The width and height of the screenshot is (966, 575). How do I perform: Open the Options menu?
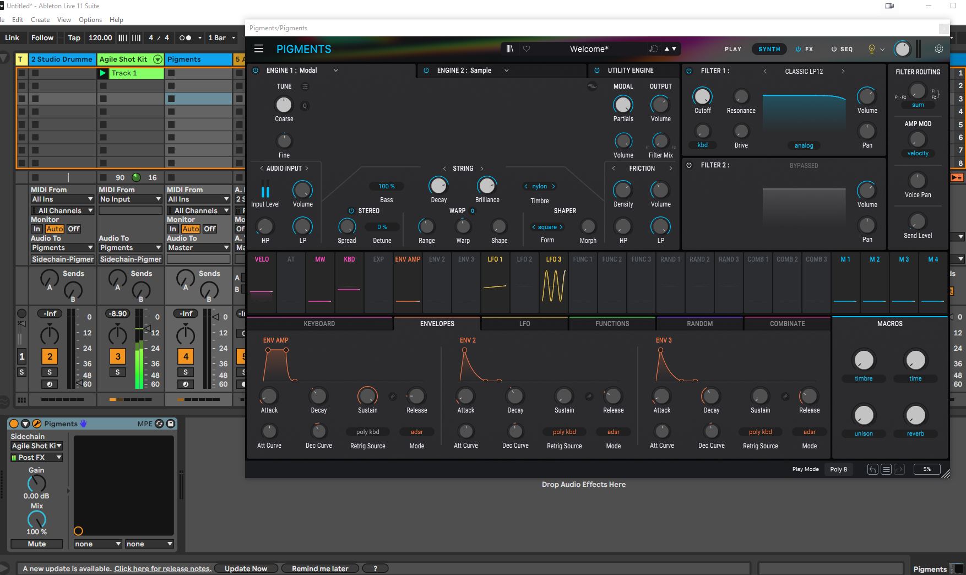point(90,19)
